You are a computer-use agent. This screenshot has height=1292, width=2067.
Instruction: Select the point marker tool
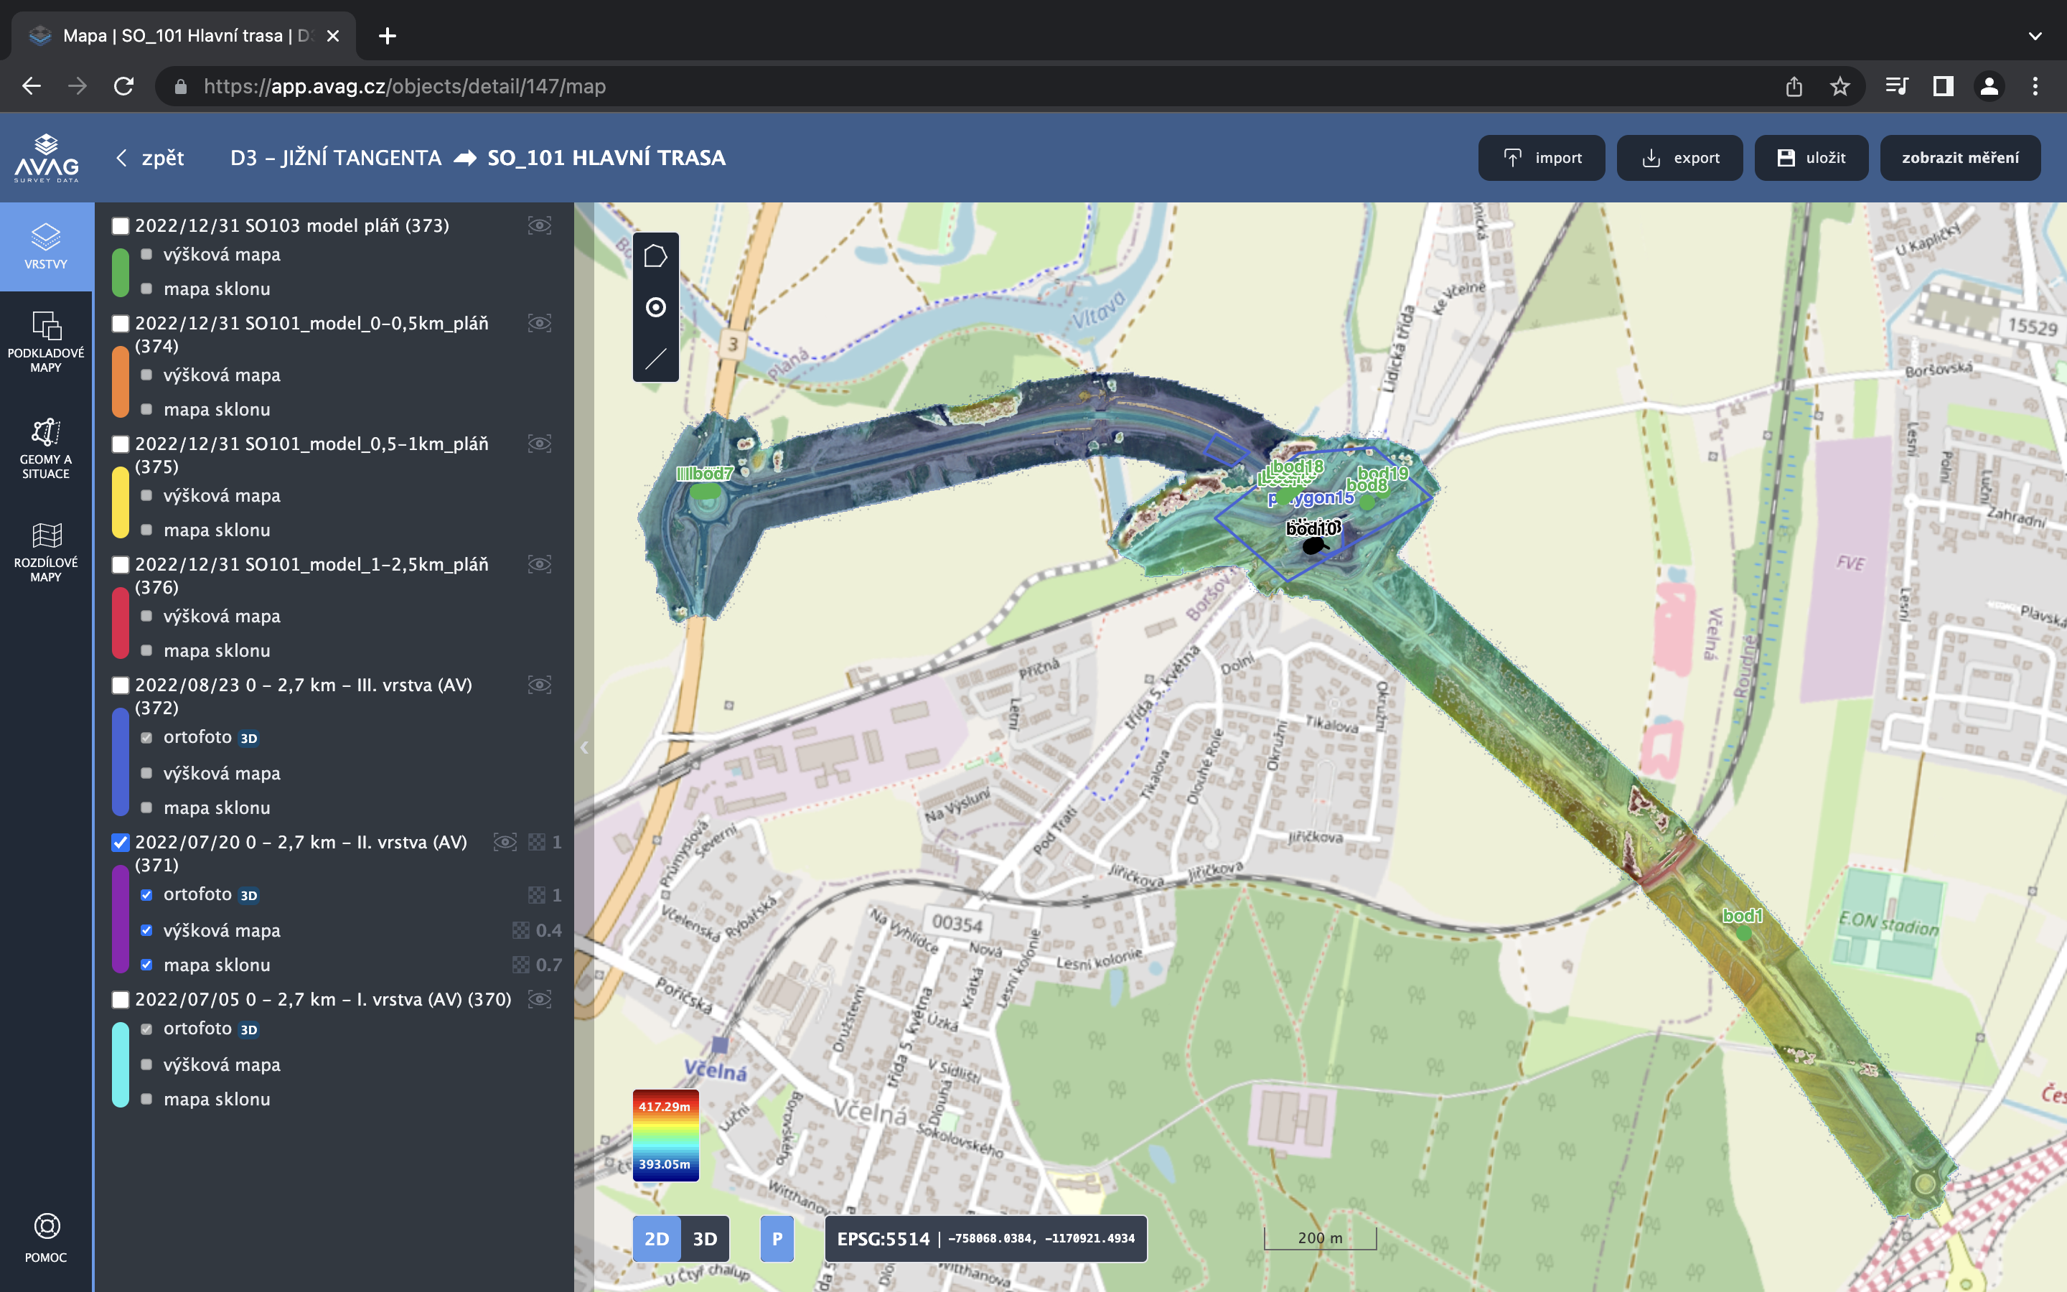coord(655,308)
